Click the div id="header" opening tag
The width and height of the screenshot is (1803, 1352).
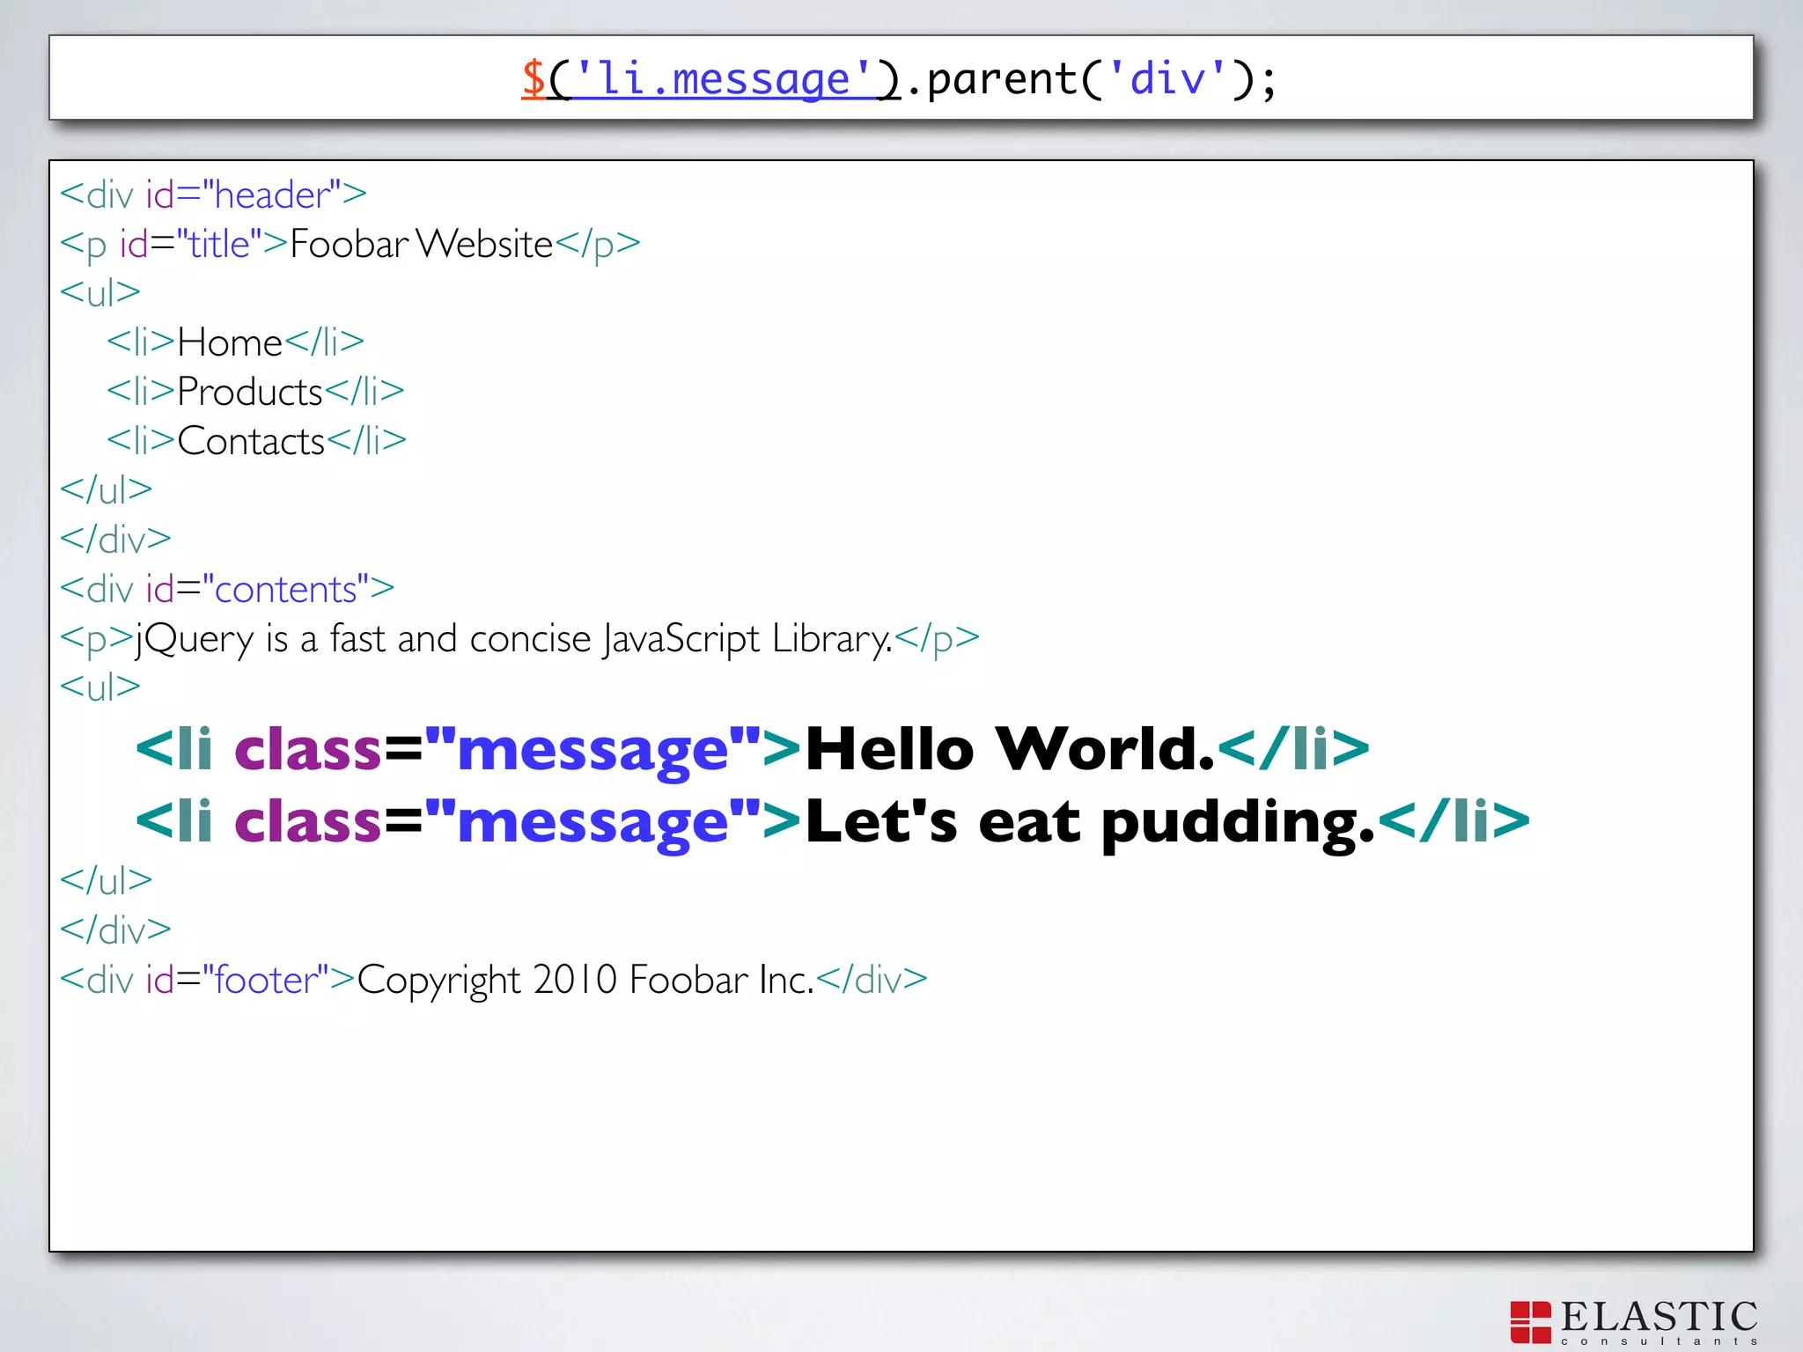coord(213,195)
